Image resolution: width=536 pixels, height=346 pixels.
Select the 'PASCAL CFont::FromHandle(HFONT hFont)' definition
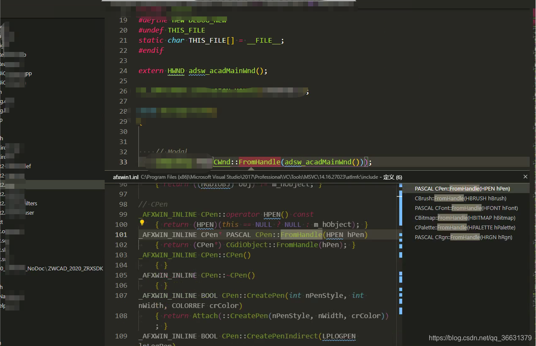tap(466, 208)
